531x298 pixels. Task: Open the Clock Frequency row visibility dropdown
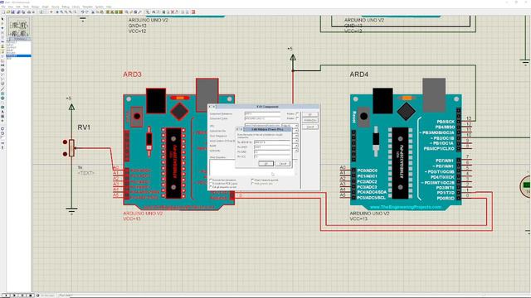296,136
